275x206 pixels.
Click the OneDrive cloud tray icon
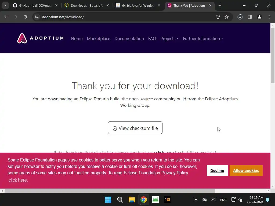205,200
